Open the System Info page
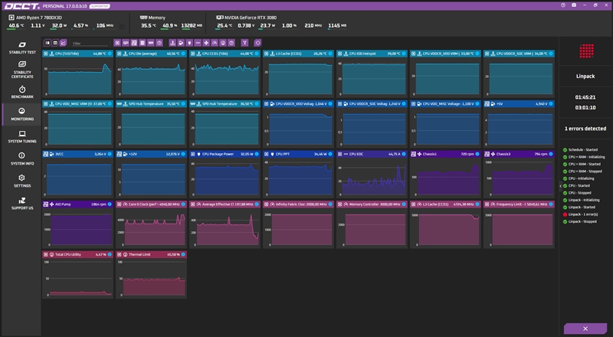 [22, 159]
